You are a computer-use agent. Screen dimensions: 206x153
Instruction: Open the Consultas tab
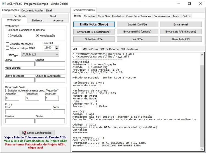90,16
